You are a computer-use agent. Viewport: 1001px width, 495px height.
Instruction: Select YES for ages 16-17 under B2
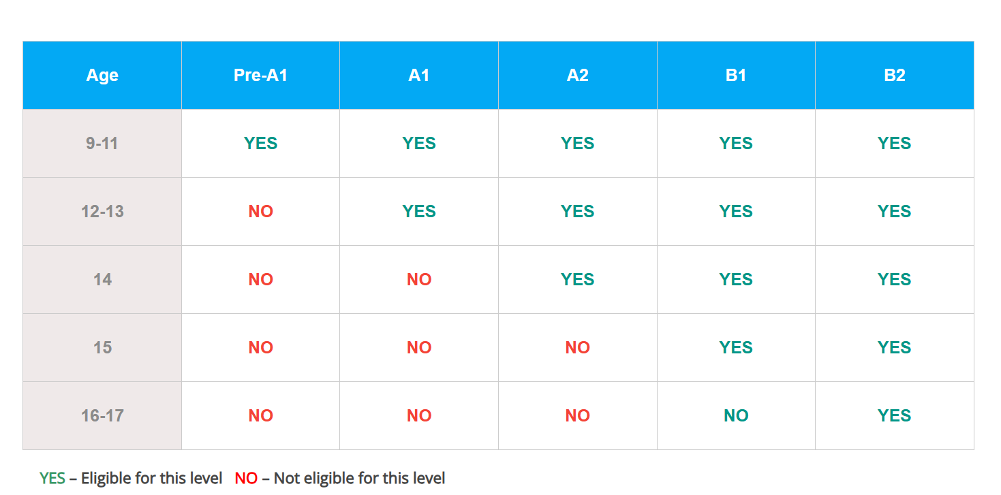[x=894, y=415]
